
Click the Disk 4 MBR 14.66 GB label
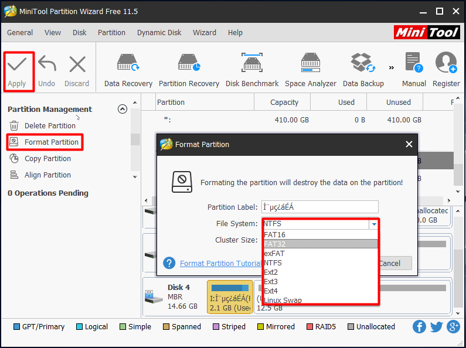(x=182, y=297)
